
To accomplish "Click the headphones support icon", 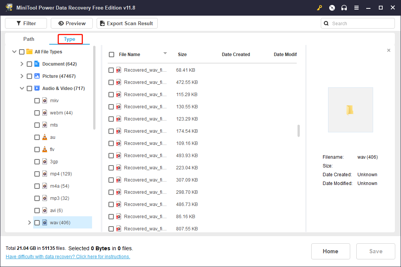I will pyautogui.click(x=344, y=8).
